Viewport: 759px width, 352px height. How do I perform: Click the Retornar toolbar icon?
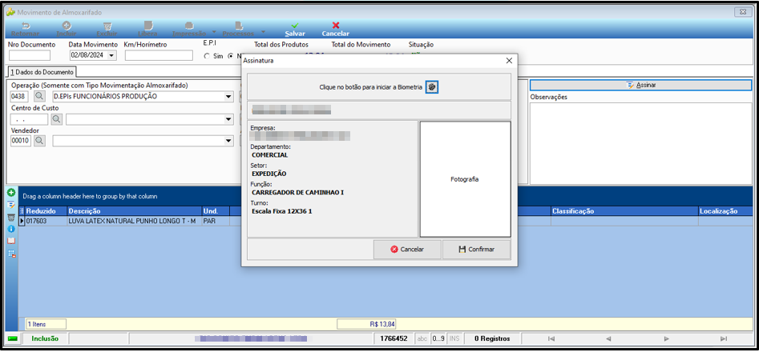[25, 29]
